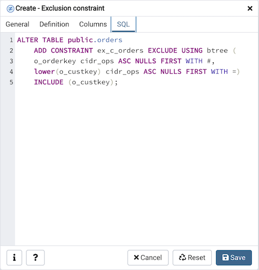Screen dimensions: 259x270
Task: Click 'ADD CONSTRAINT' in SQL line 2
Action: click(x=63, y=51)
